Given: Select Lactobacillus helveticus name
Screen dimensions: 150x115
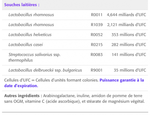Looking at the screenshot, I should coord(30,35).
